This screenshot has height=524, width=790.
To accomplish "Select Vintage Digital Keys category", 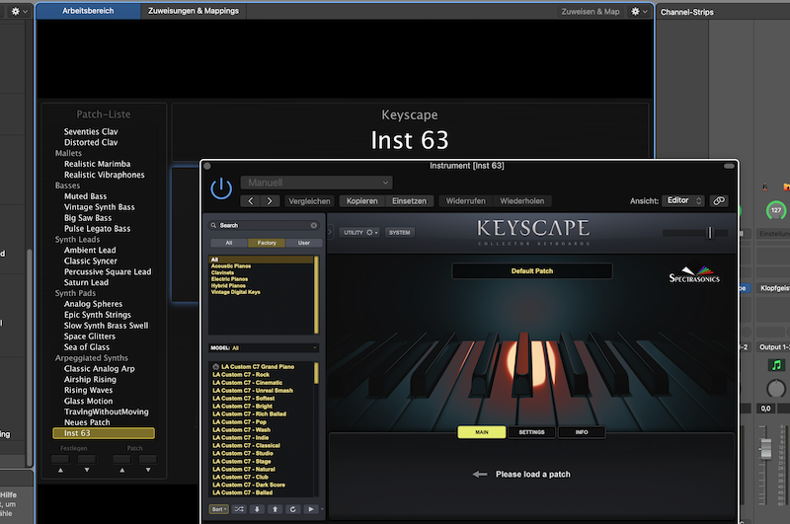I will [236, 292].
